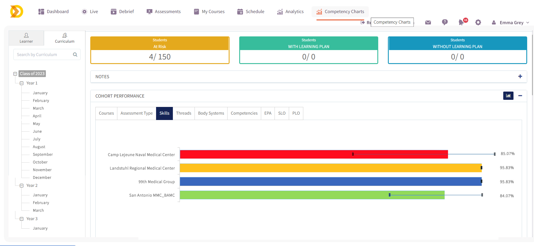Collapse the Class of 2023 node
Screen dimensions: 534x246
(15, 74)
